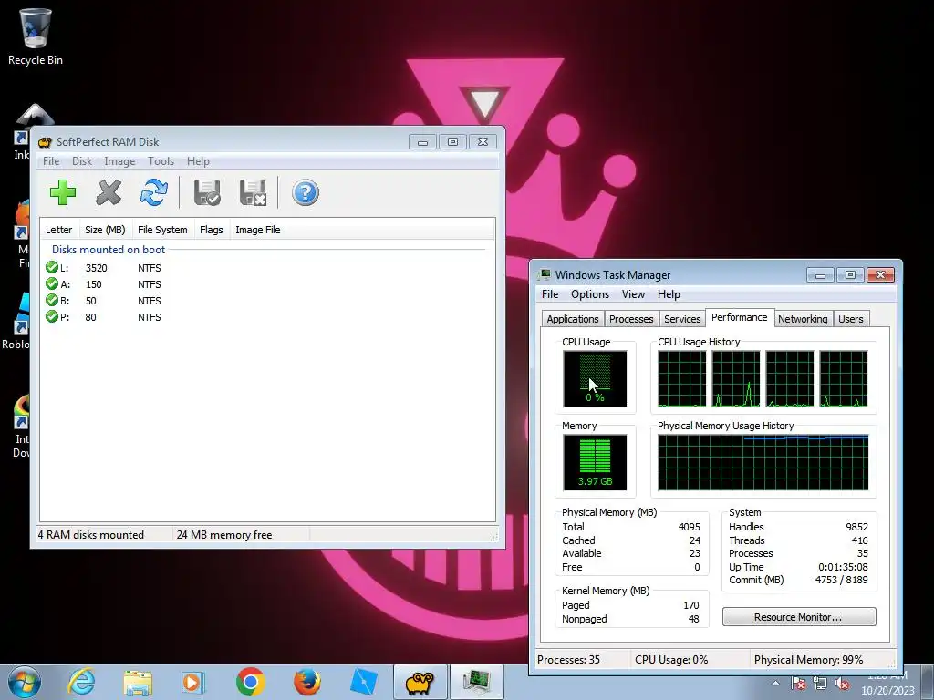934x700 pixels.
Task: Open the Windows Start orb
Action: [24, 682]
